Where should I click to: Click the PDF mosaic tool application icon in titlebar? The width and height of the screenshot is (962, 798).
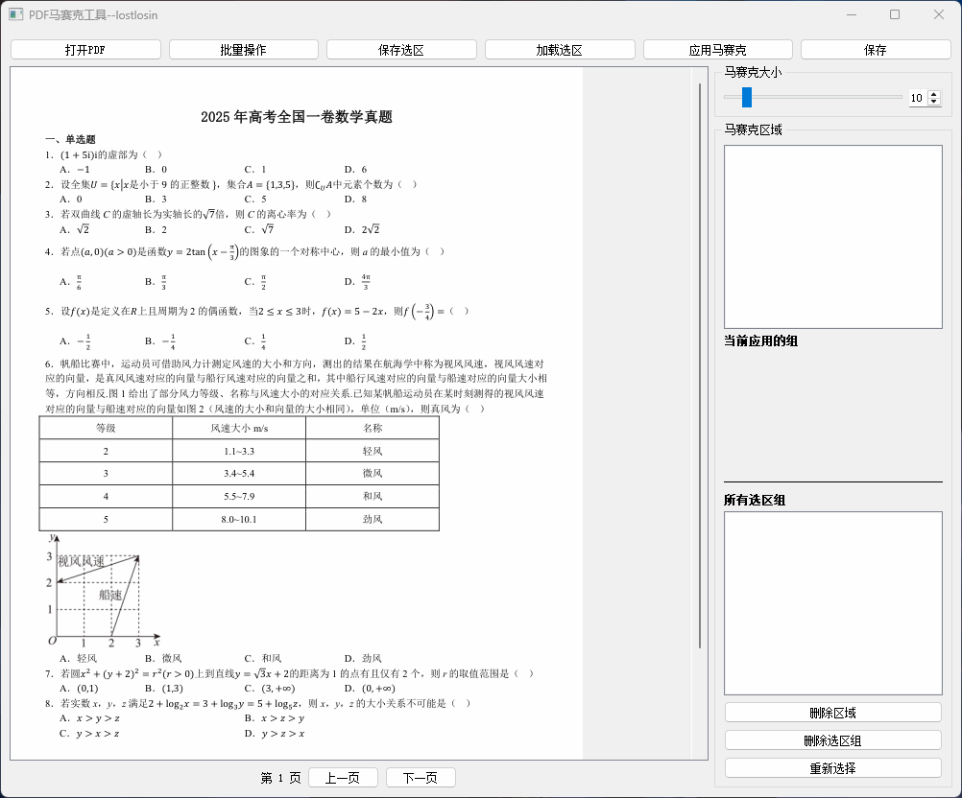tap(14, 14)
